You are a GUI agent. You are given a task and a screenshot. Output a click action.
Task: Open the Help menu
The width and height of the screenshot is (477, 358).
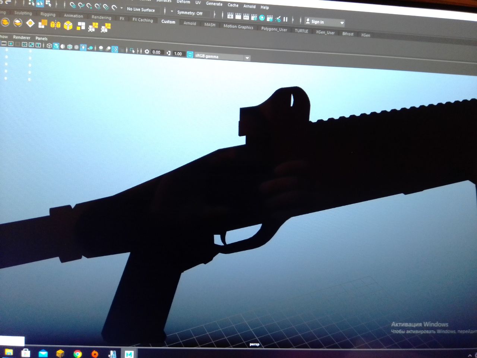265,7
